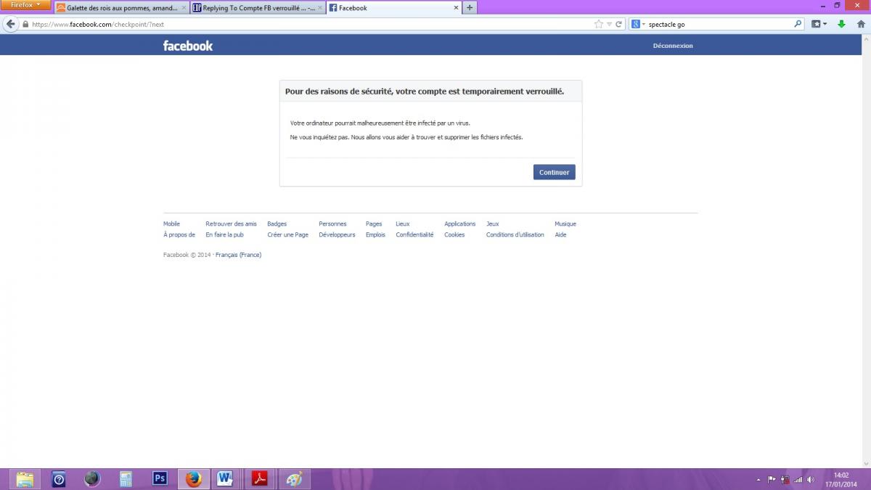Switch to Replying To Compte FB tab
The height and width of the screenshot is (490, 871).
254,8
